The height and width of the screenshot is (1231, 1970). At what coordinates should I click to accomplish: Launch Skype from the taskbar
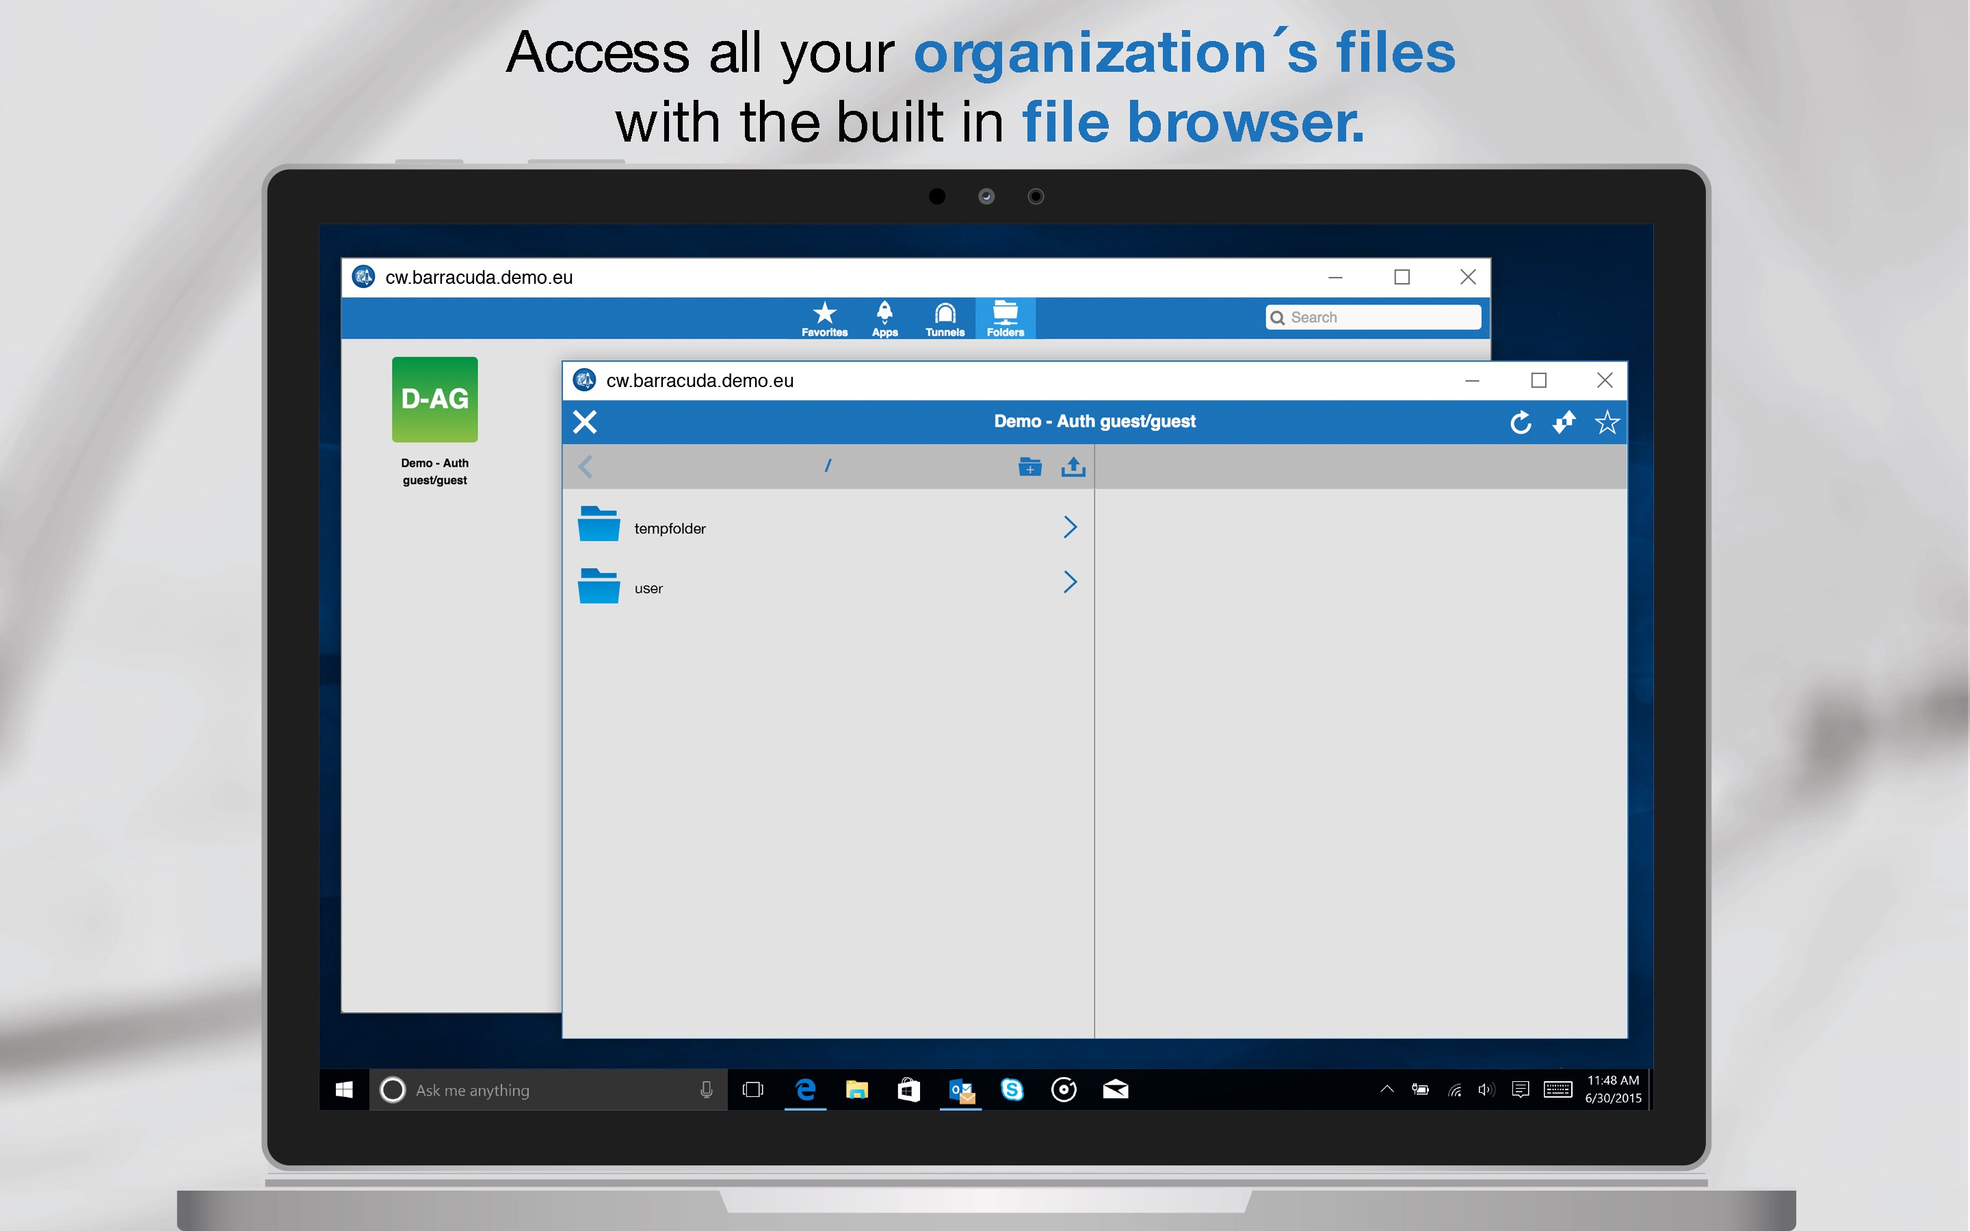click(1012, 1089)
